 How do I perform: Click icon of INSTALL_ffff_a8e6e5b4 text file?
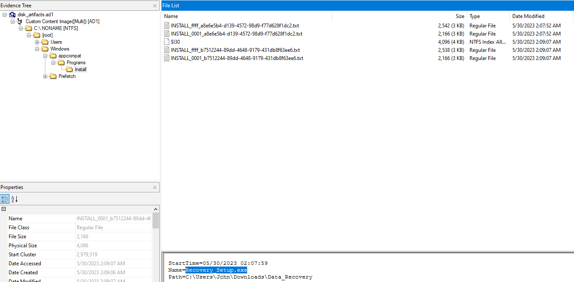(x=167, y=26)
